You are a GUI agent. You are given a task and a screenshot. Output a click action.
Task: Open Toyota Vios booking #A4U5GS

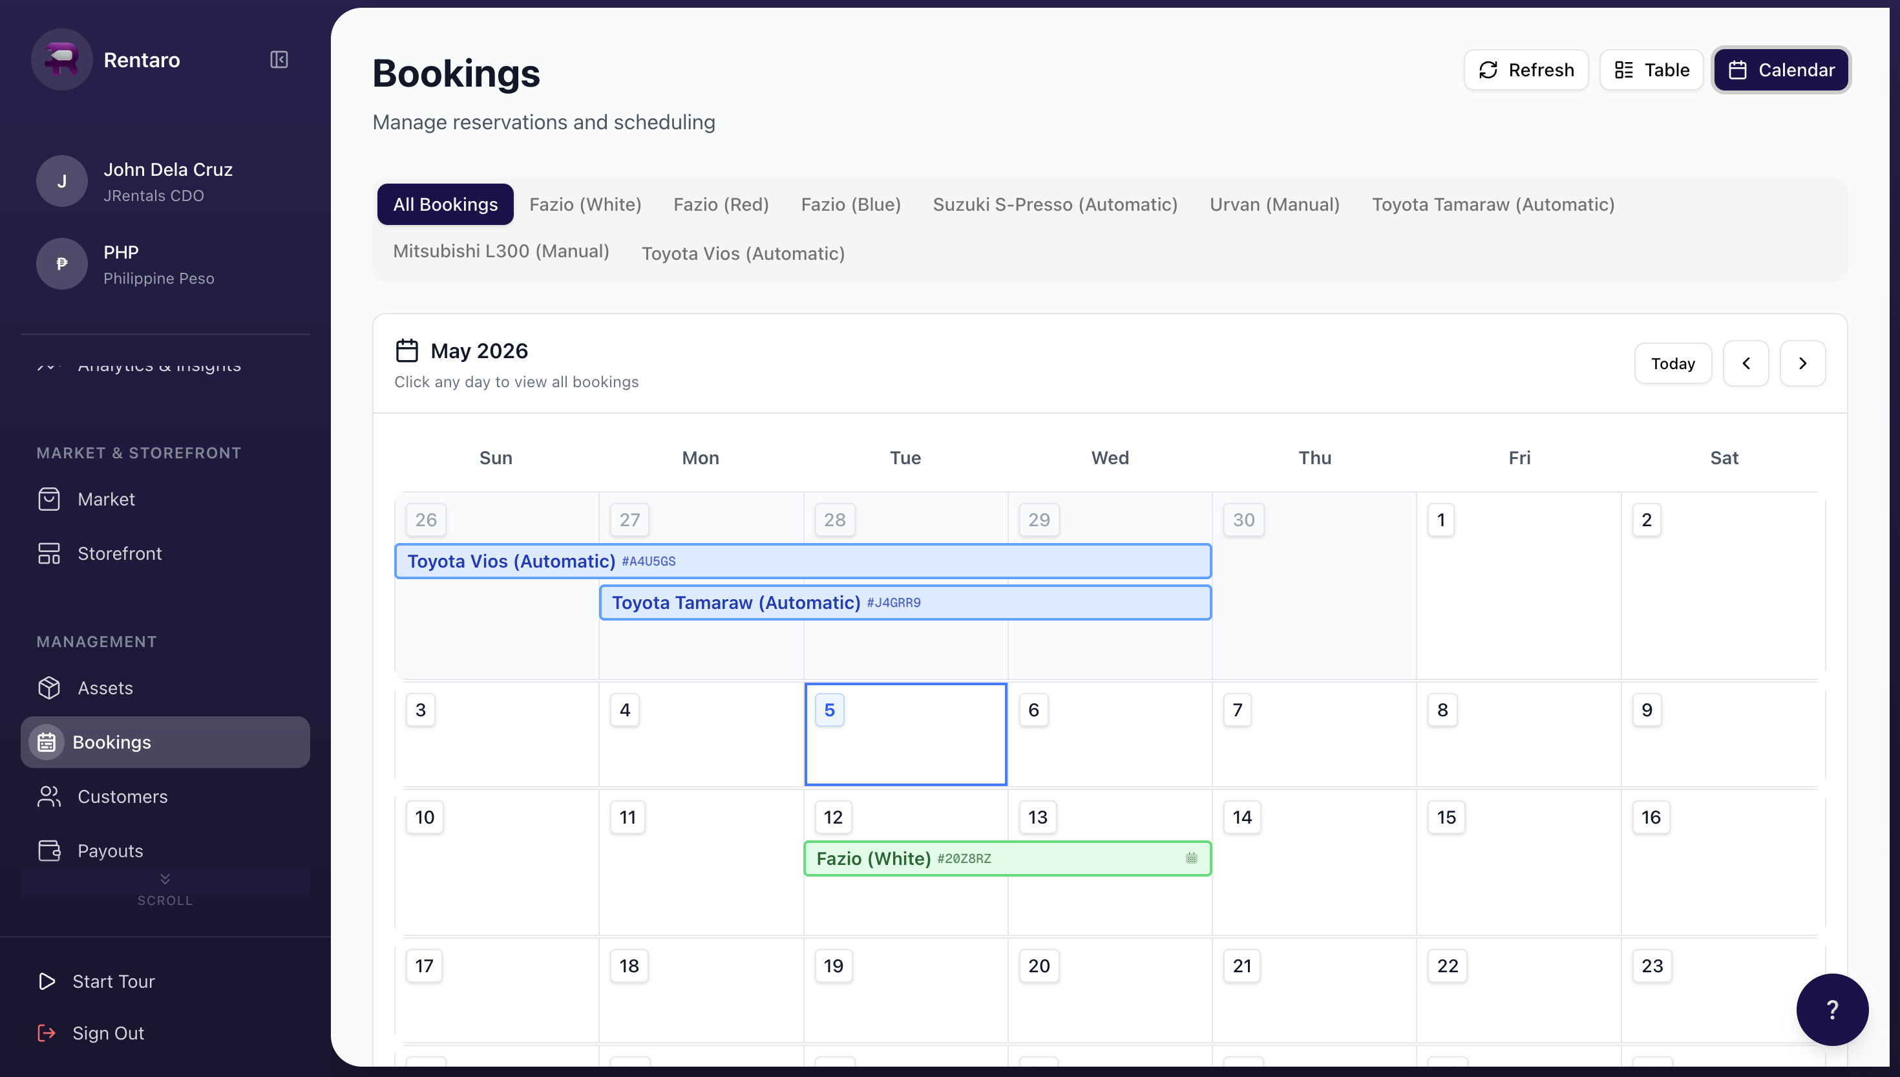[x=803, y=561]
